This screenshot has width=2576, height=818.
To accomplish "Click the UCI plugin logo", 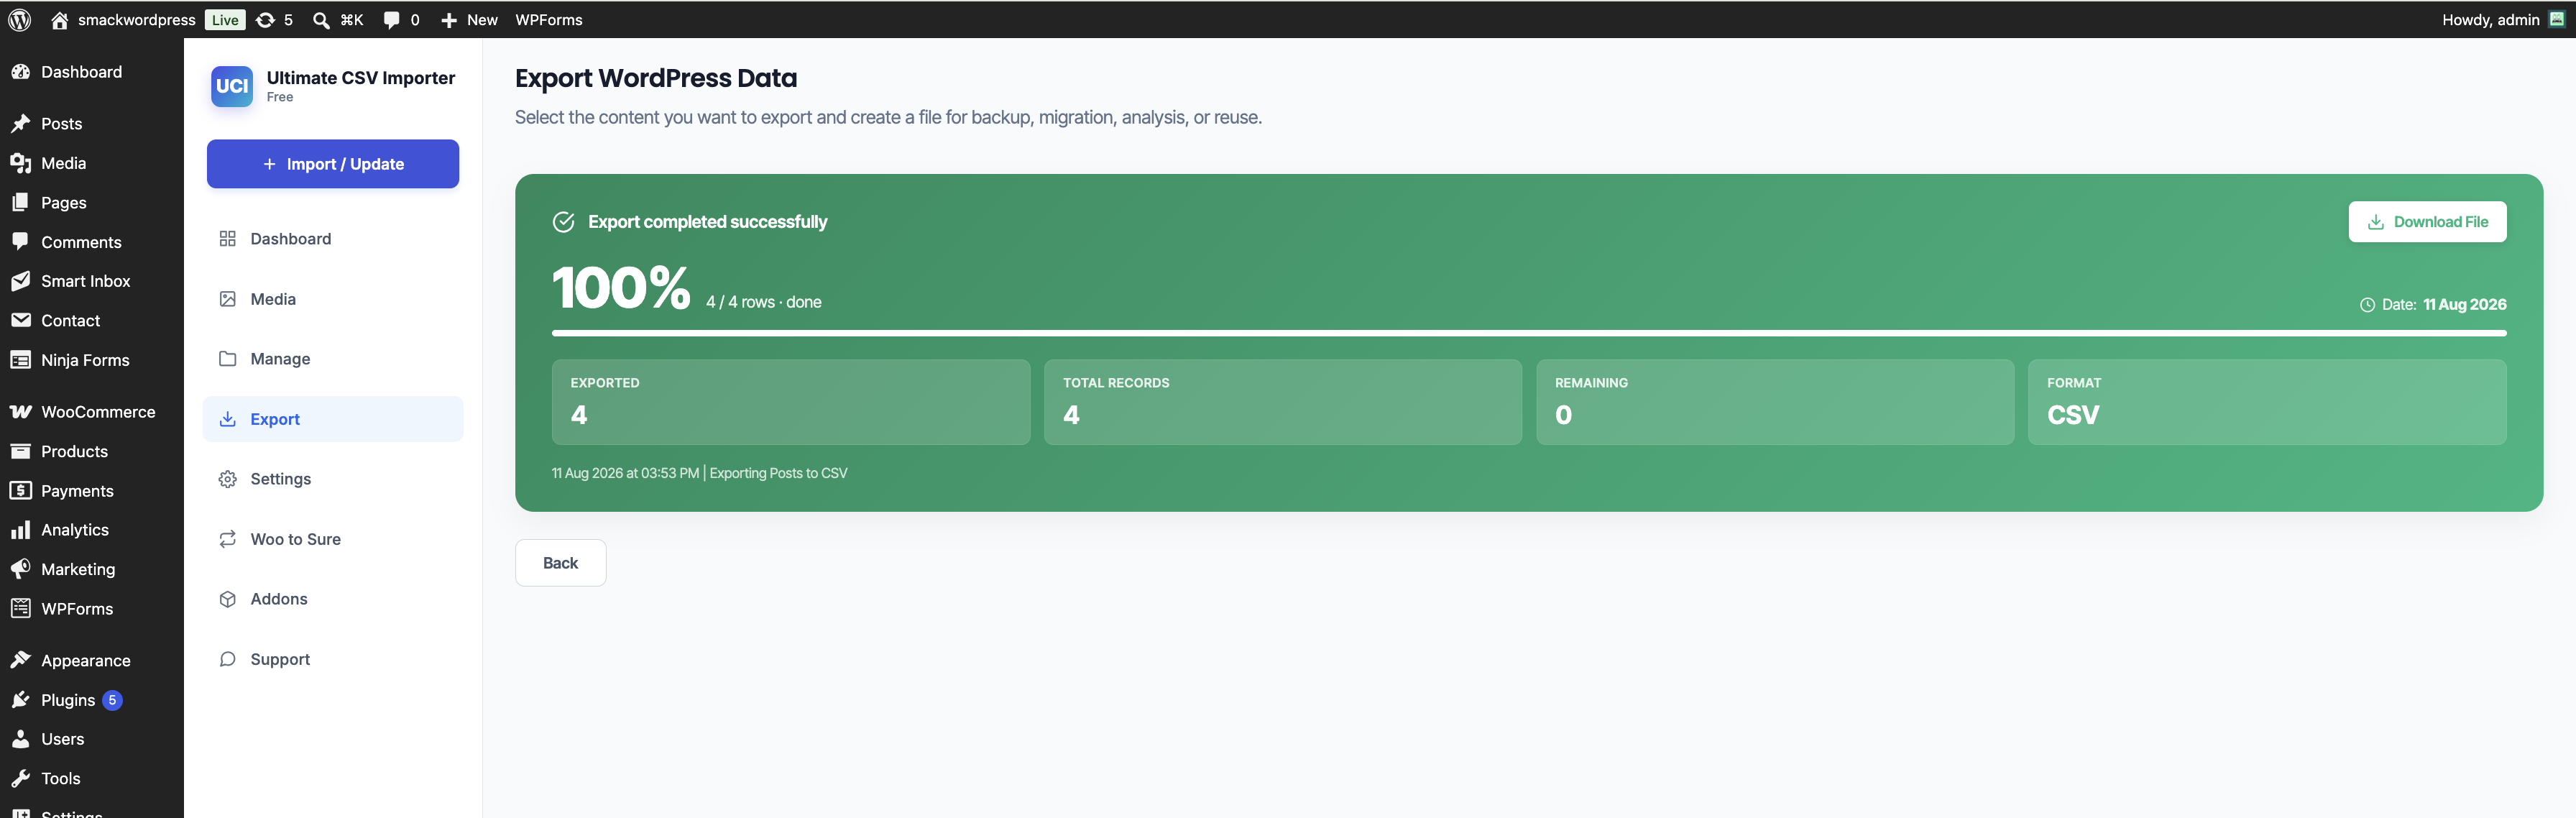I will point(232,86).
